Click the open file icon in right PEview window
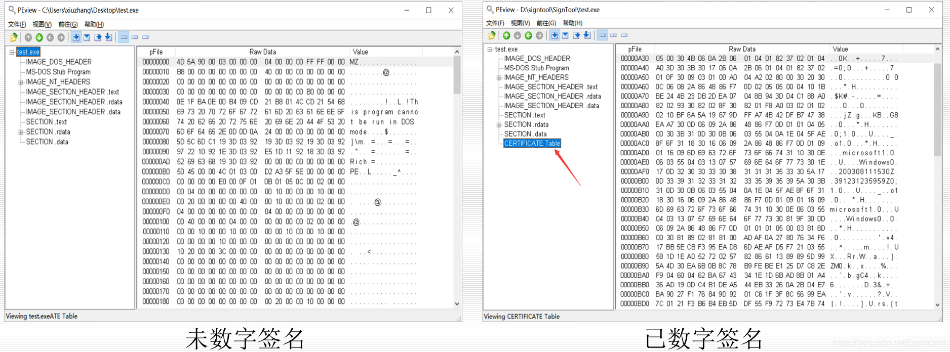950x352 pixels. (x=492, y=35)
